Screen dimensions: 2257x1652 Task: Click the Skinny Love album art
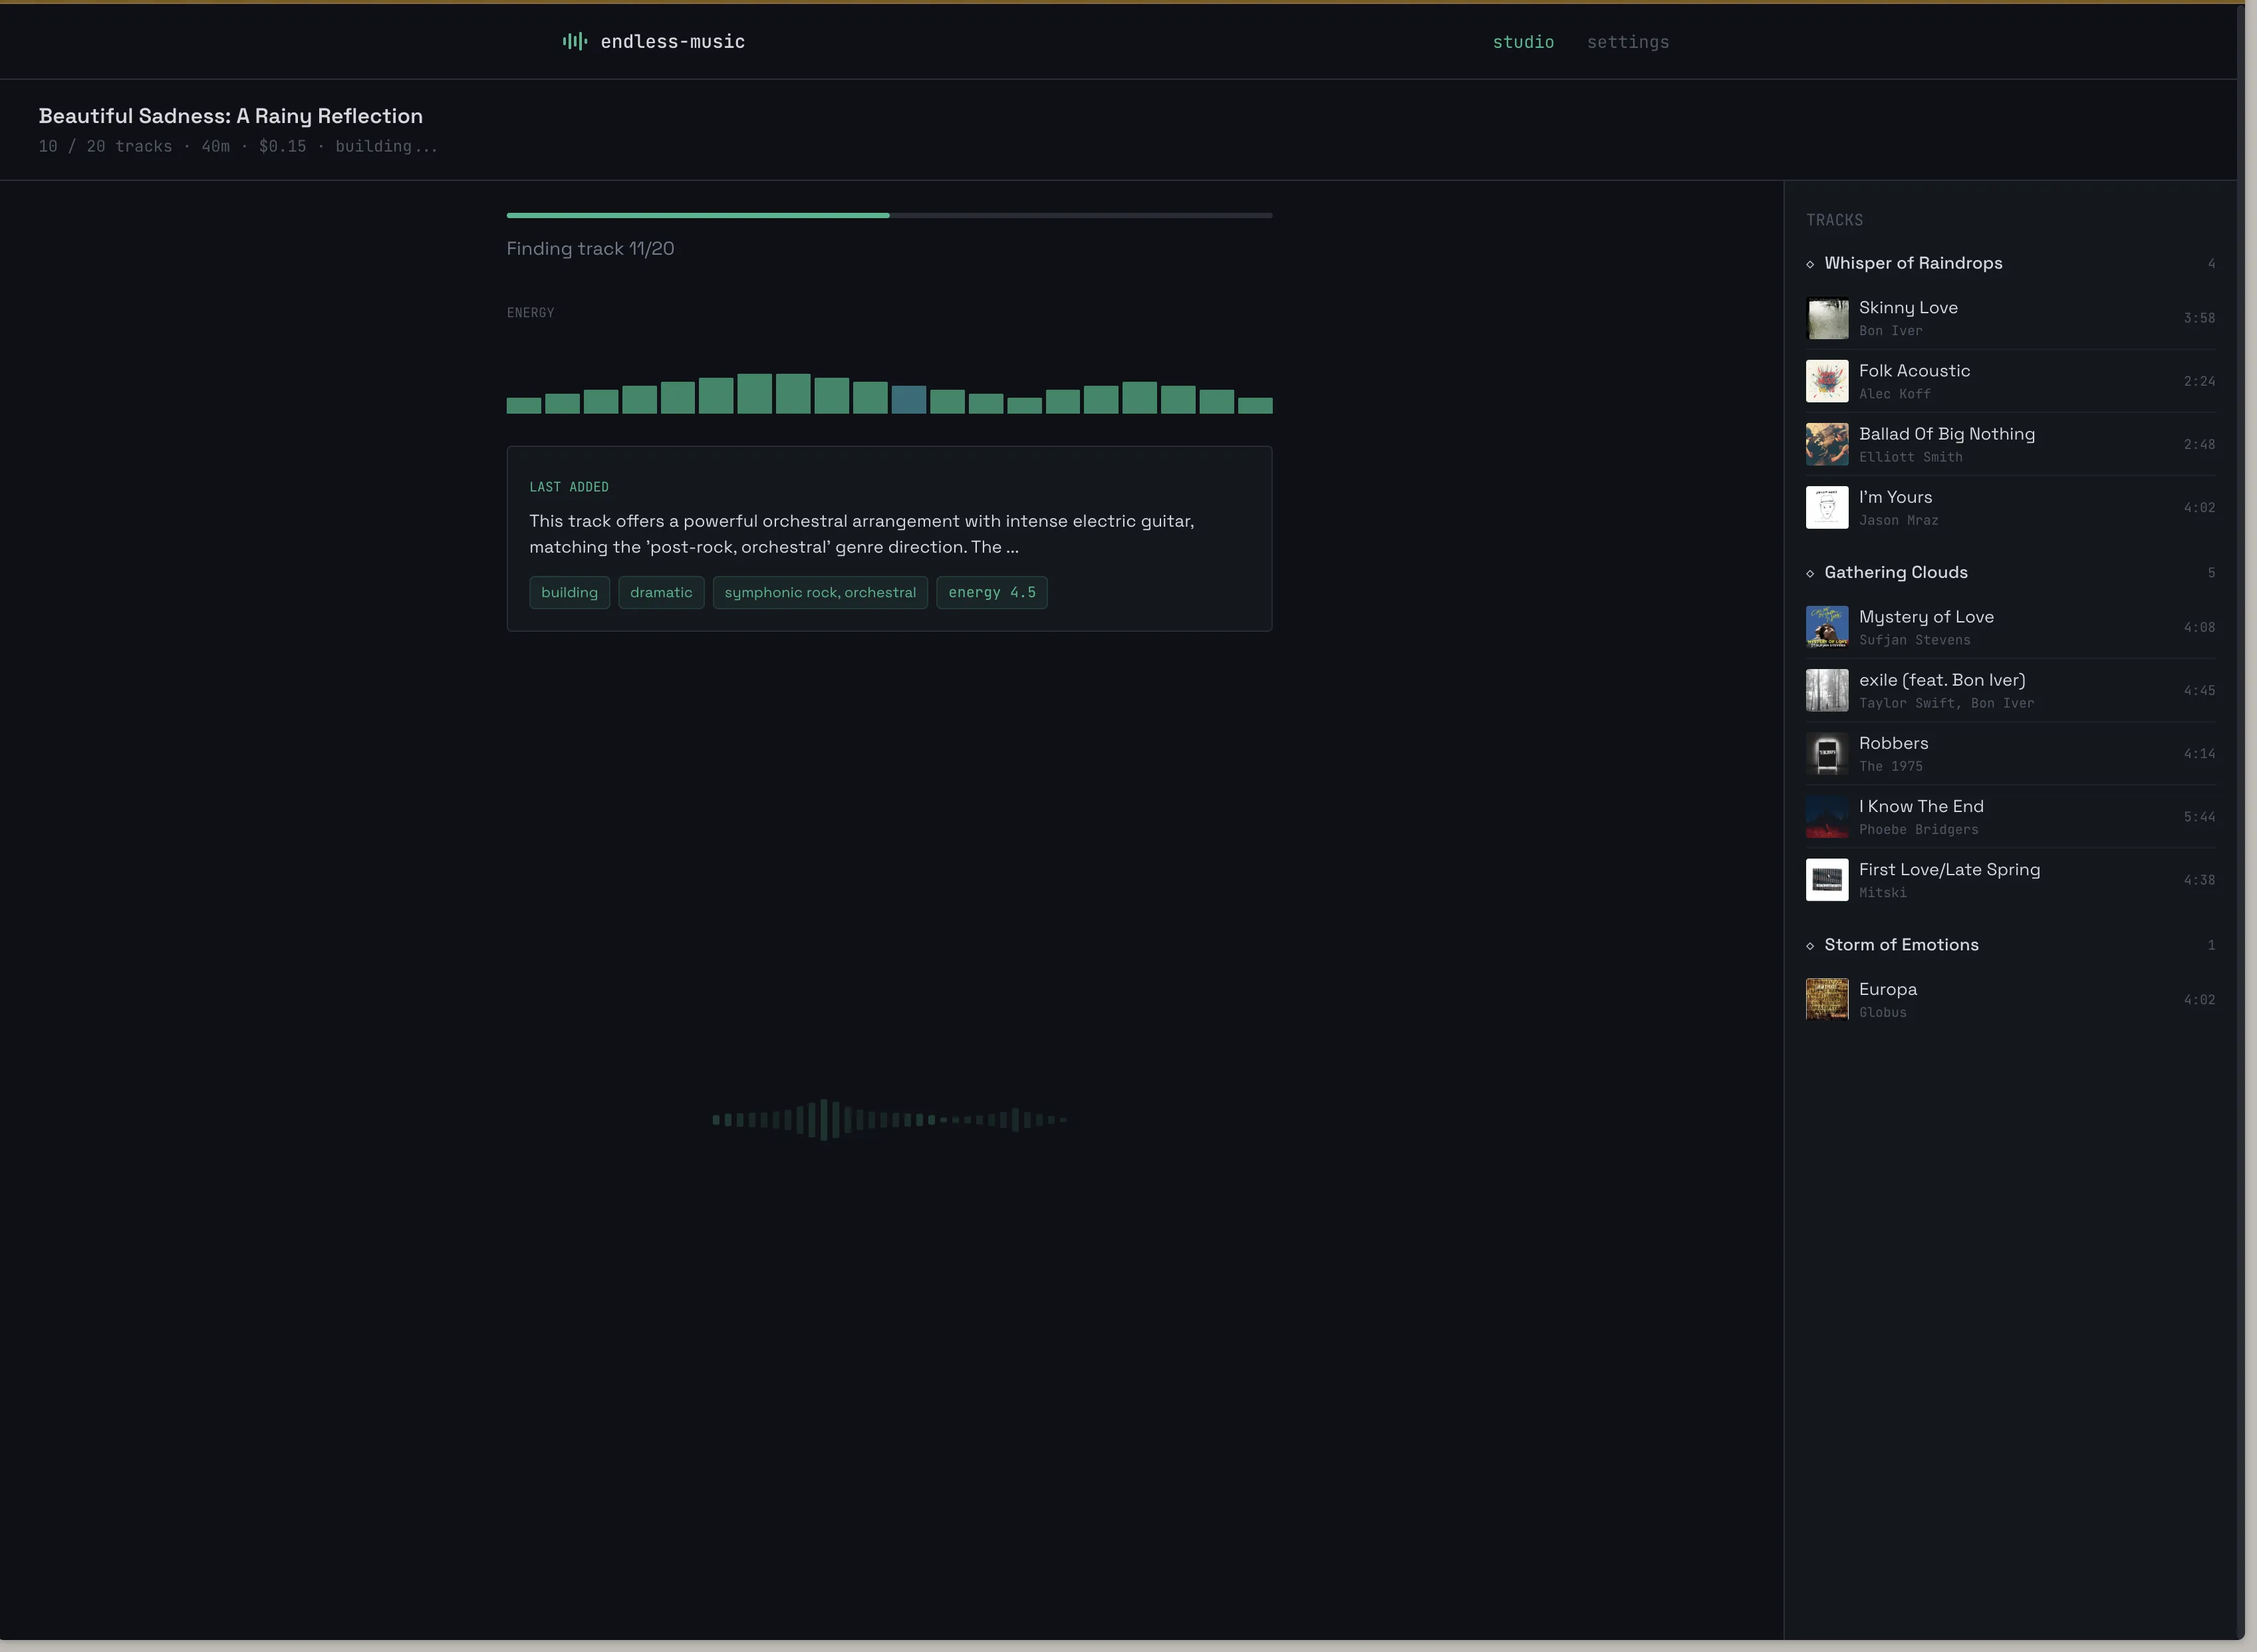1826,318
